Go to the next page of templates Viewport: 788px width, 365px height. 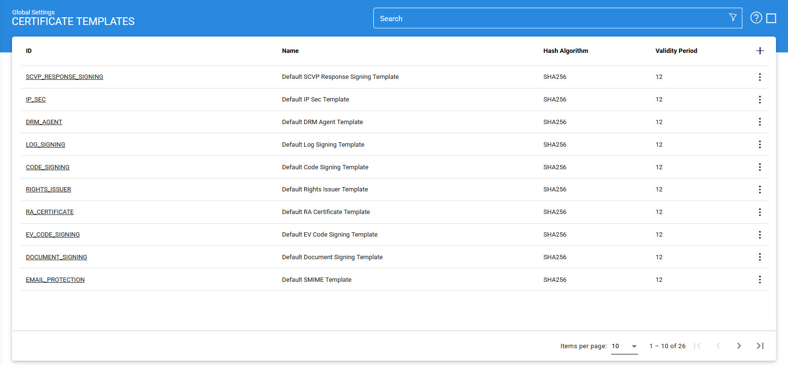[x=739, y=346]
